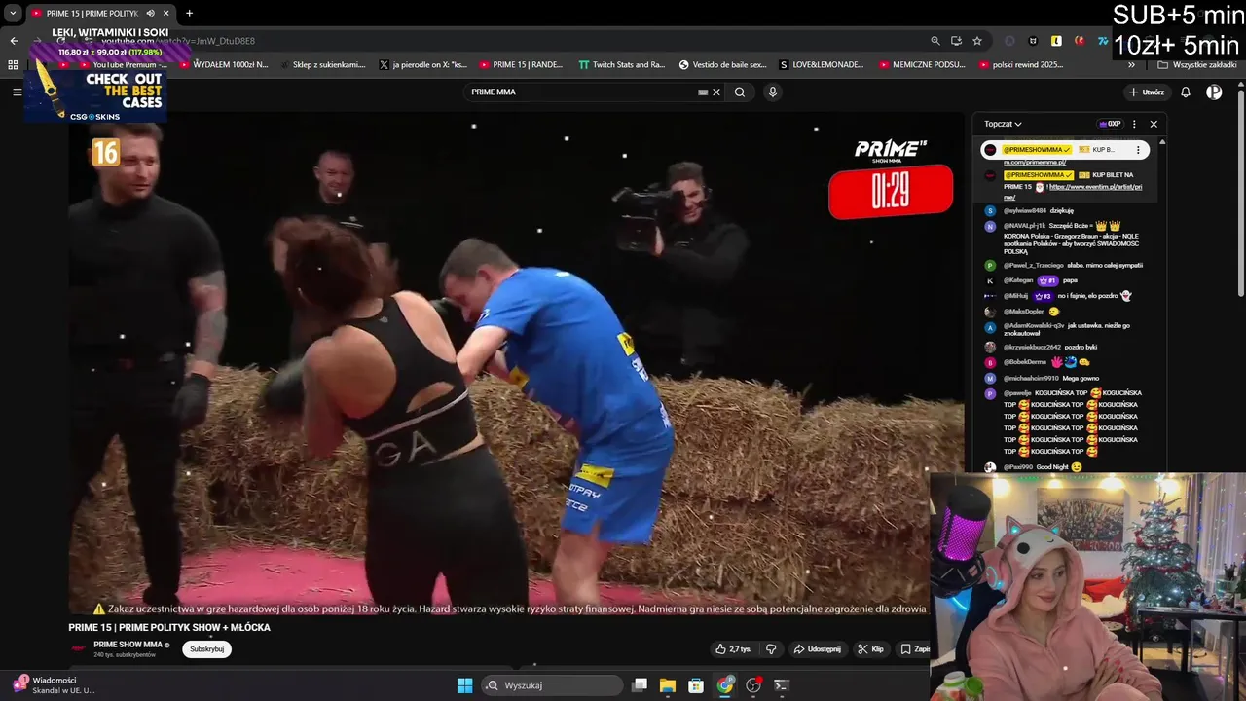Open Microsoft Store from the taskbar
Image resolution: width=1246 pixels, height=701 pixels.
[696, 685]
